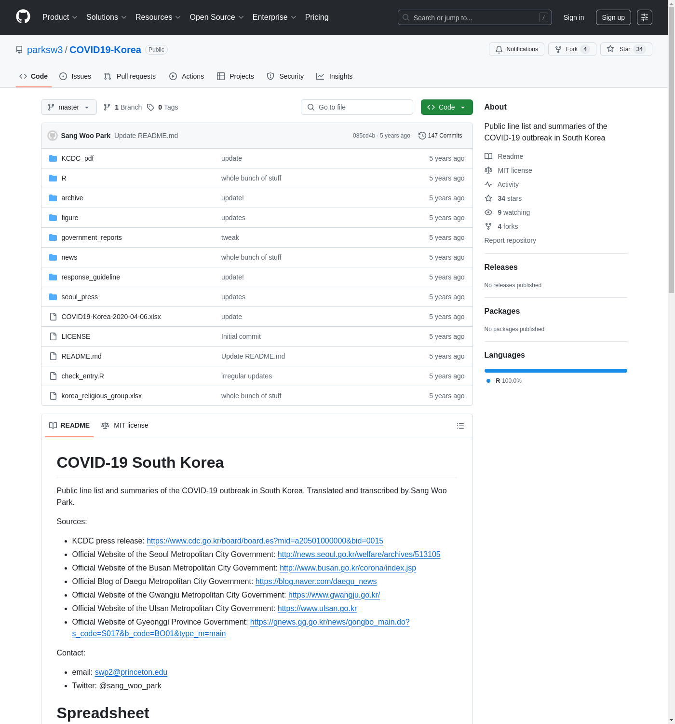The width and height of the screenshot is (675, 724).
Task: Select the README tab
Action: coord(69,425)
